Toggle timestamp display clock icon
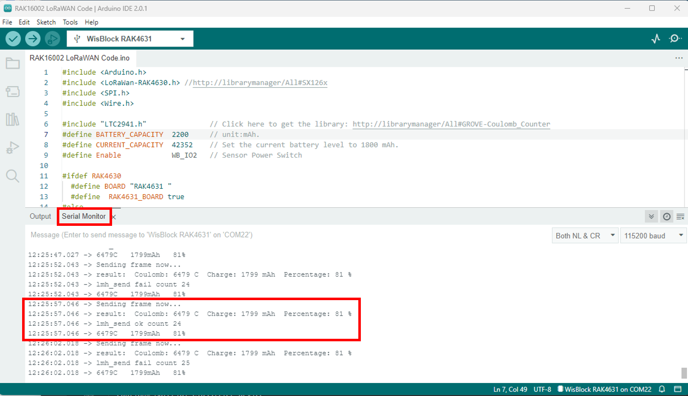The width and height of the screenshot is (688, 396). [x=666, y=216]
